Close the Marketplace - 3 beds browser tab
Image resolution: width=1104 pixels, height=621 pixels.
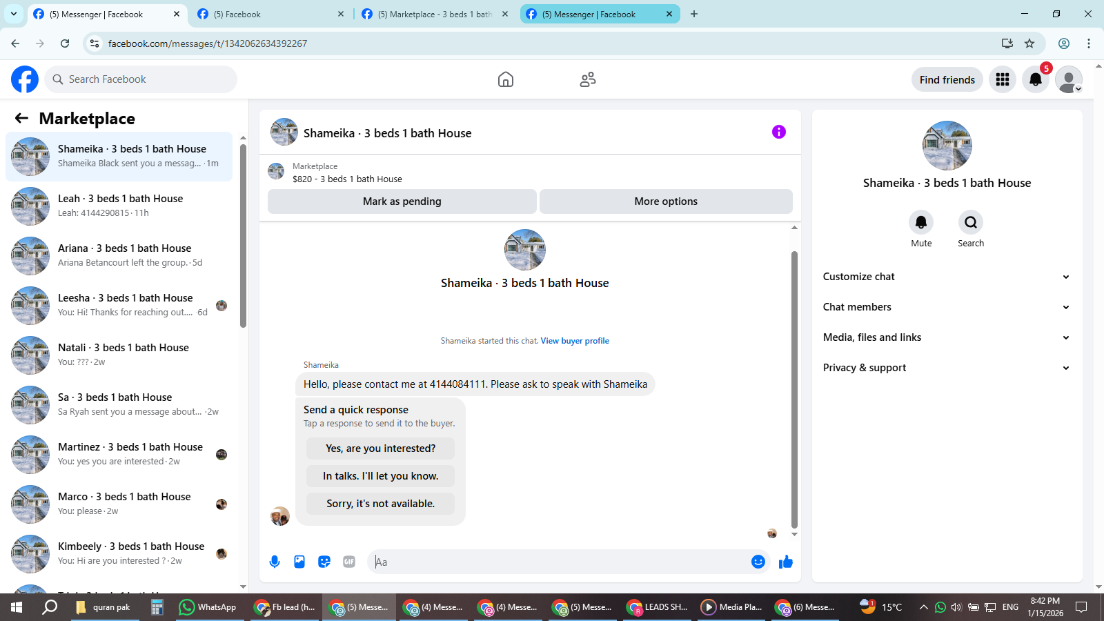pyautogui.click(x=505, y=14)
